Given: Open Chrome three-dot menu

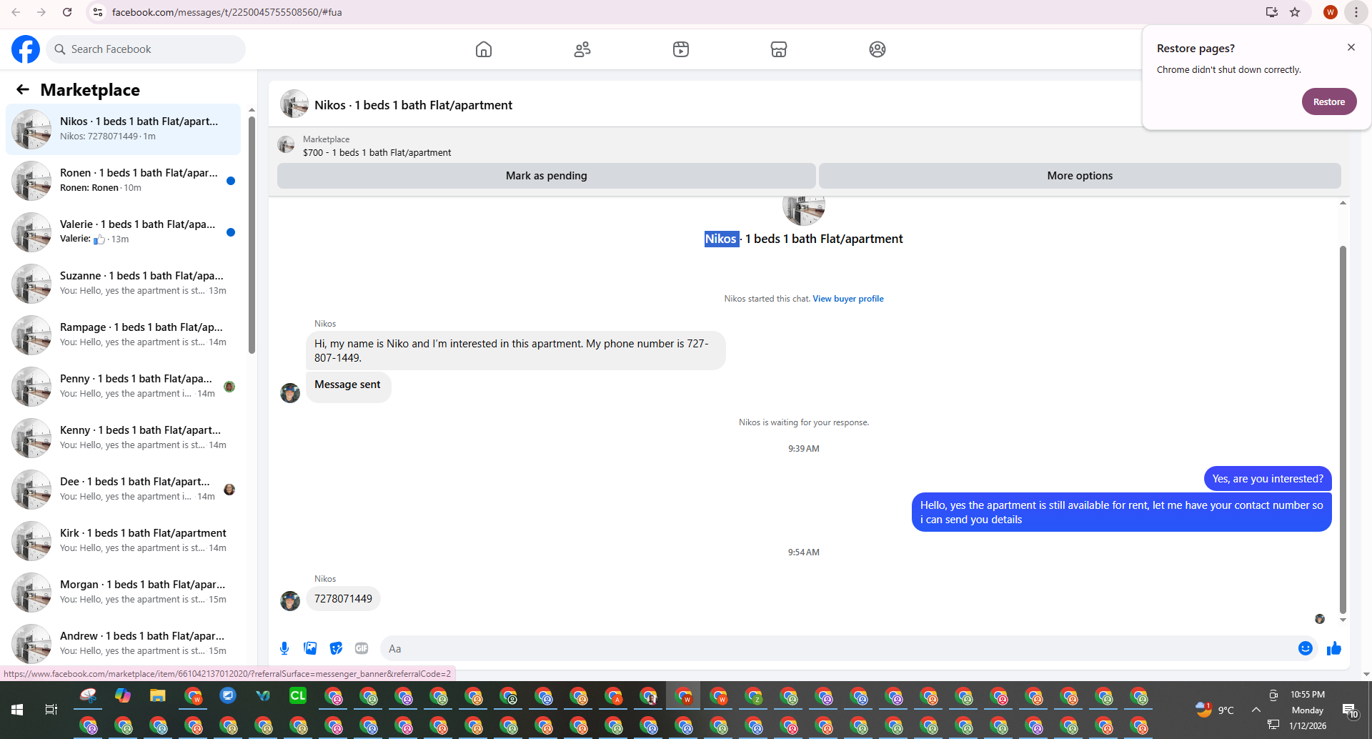Looking at the screenshot, I should (x=1356, y=12).
